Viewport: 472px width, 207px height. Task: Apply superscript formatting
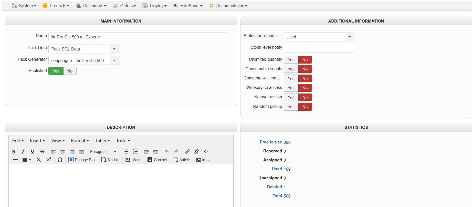49,160
